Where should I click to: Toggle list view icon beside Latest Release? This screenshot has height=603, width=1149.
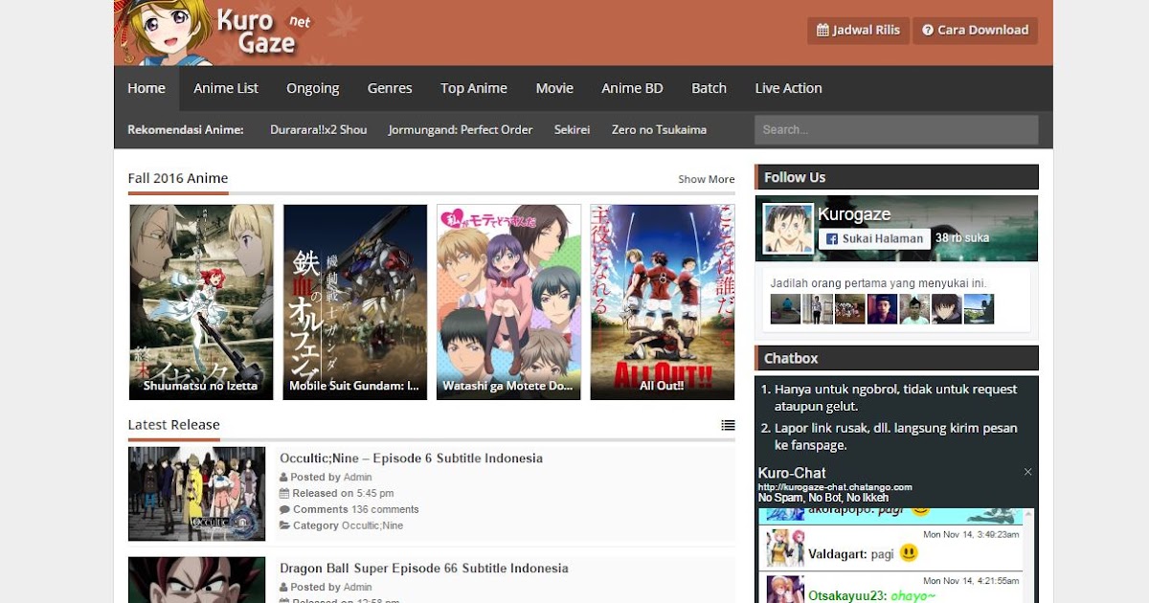click(728, 425)
